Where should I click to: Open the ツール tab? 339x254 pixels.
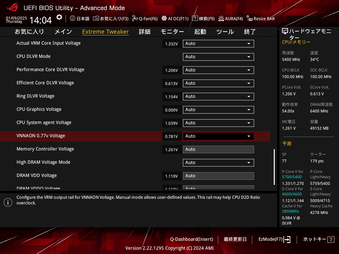(225, 32)
